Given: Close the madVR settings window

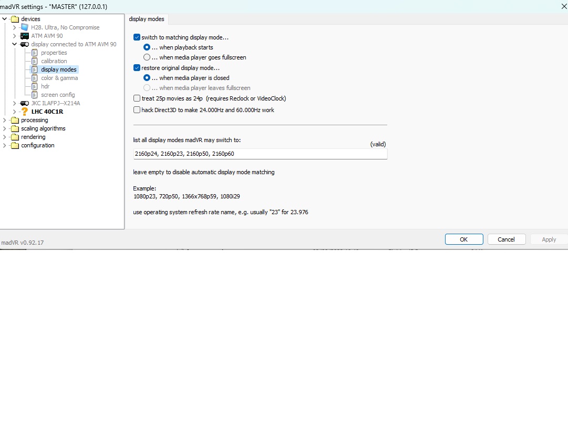Looking at the screenshot, I should (564, 6).
